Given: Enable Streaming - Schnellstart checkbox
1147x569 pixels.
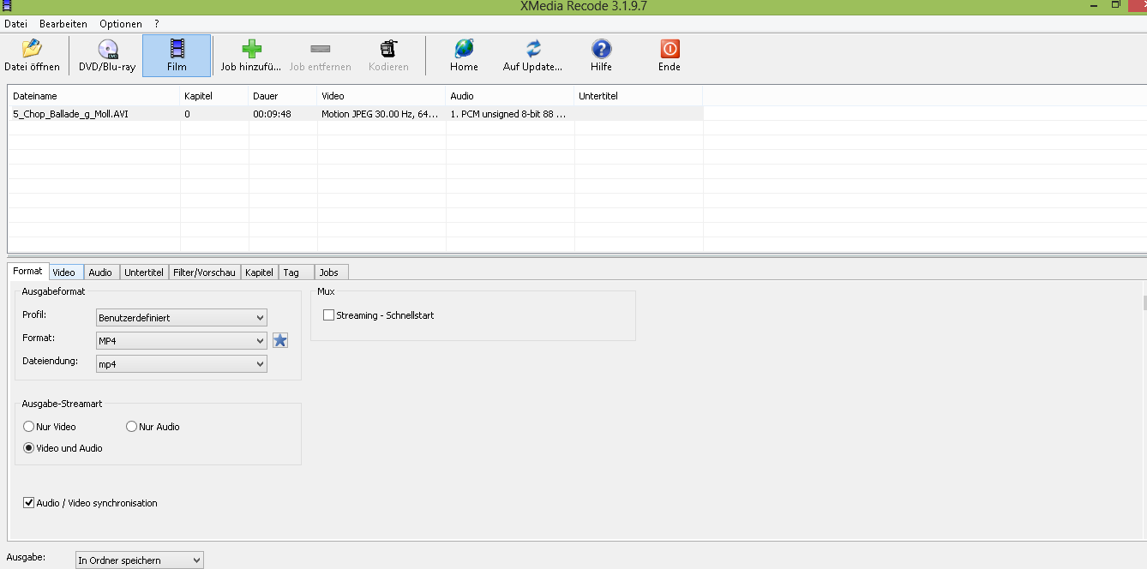Looking at the screenshot, I should [x=328, y=315].
